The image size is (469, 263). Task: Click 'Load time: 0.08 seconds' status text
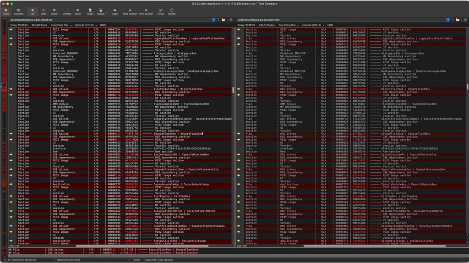[x=159, y=260]
